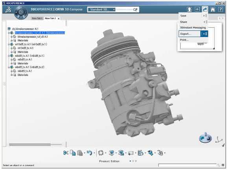The width and height of the screenshot is (228, 170).
Task: Open the Export options list button
Action: (x=204, y=33)
